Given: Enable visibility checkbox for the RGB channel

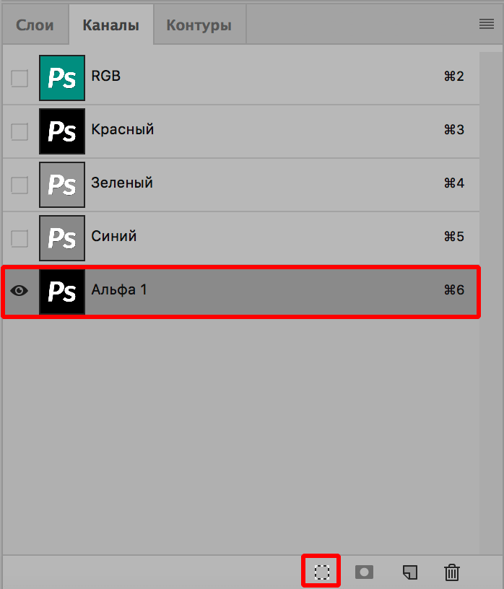Looking at the screenshot, I should (x=19, y=78).
